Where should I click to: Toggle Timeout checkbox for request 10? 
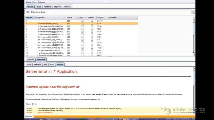[92, 48]
